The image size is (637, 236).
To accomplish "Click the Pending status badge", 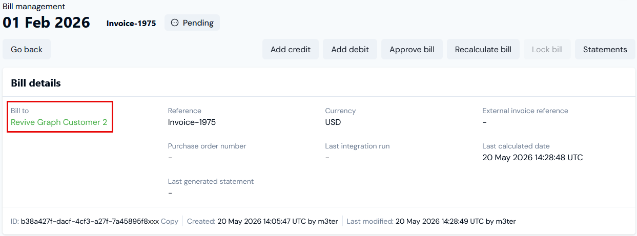I will point(192,23).
